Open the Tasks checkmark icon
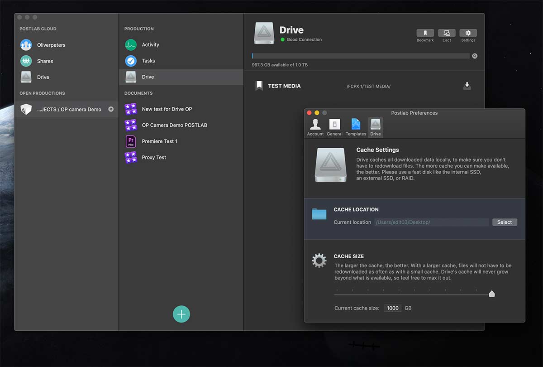 pyautogui.click(x=131, y=61)
